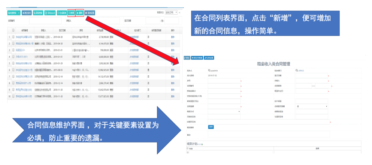This screenshot has height=165, width=372.
Task: Click the 删除 link in row 10
Action: [173, 96]
